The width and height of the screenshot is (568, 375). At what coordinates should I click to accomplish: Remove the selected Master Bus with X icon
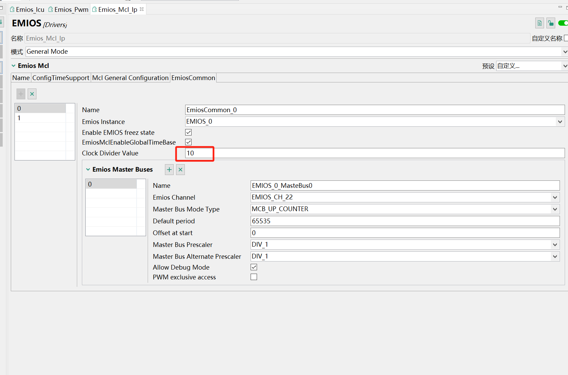coord(180,170)
